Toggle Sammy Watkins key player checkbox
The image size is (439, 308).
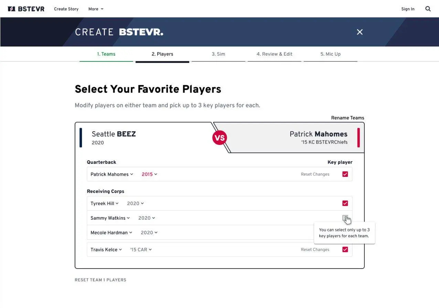pyautogui.click(x=345, y=218)
